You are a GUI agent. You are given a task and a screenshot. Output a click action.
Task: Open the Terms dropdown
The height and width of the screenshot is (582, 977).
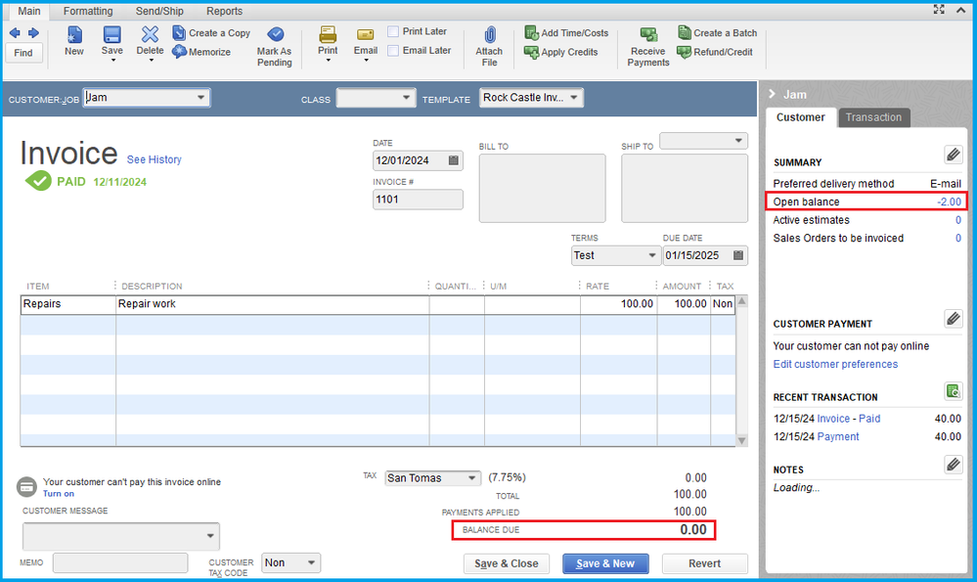point(651,255)
